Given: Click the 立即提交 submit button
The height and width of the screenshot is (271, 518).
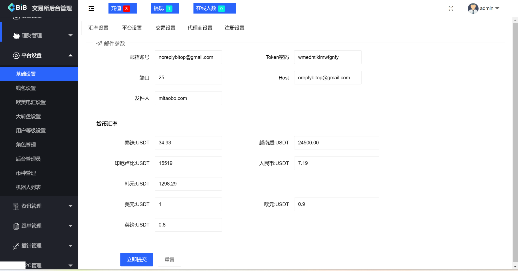Looking at the screenshot, I should 137,259.
